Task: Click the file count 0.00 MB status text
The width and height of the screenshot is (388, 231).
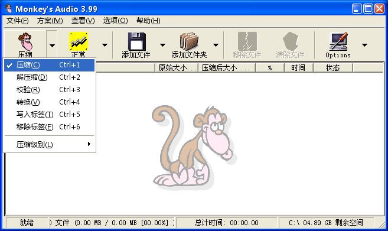Action: pyautogui.click(x=112, y=223)
